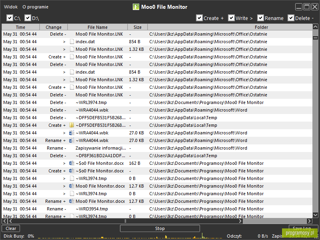Select the ~WRD3954.tmp Rename - row
Screen dimensions: 320x240
point(157,209)
